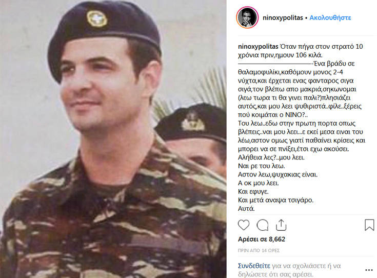Viewport: 377px width, 278px height.
Task: Open the ninoxypolitas profile avatar
Action: [x=247, y=17]
